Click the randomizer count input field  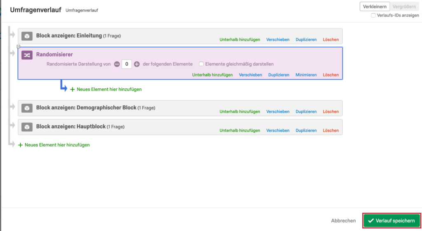pos(127,64)
